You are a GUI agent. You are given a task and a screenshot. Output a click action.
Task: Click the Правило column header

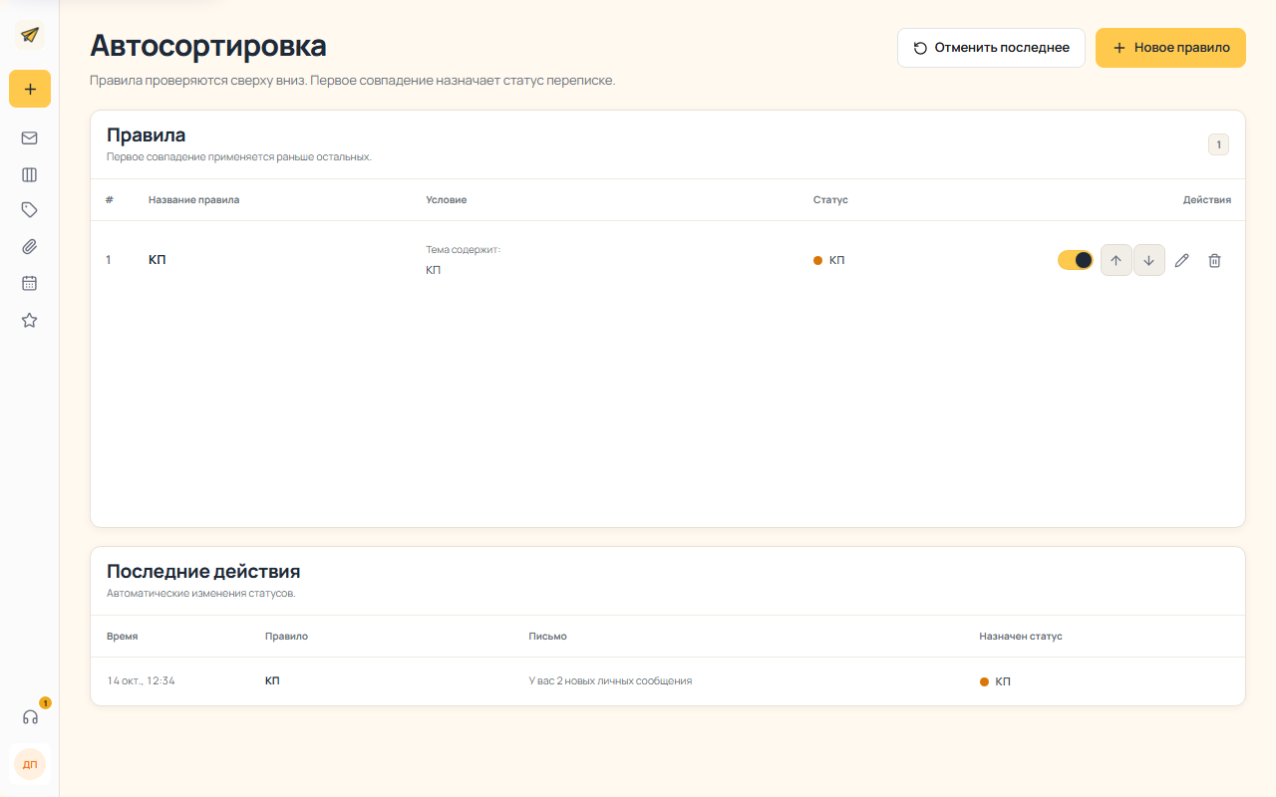pos(286,637)
